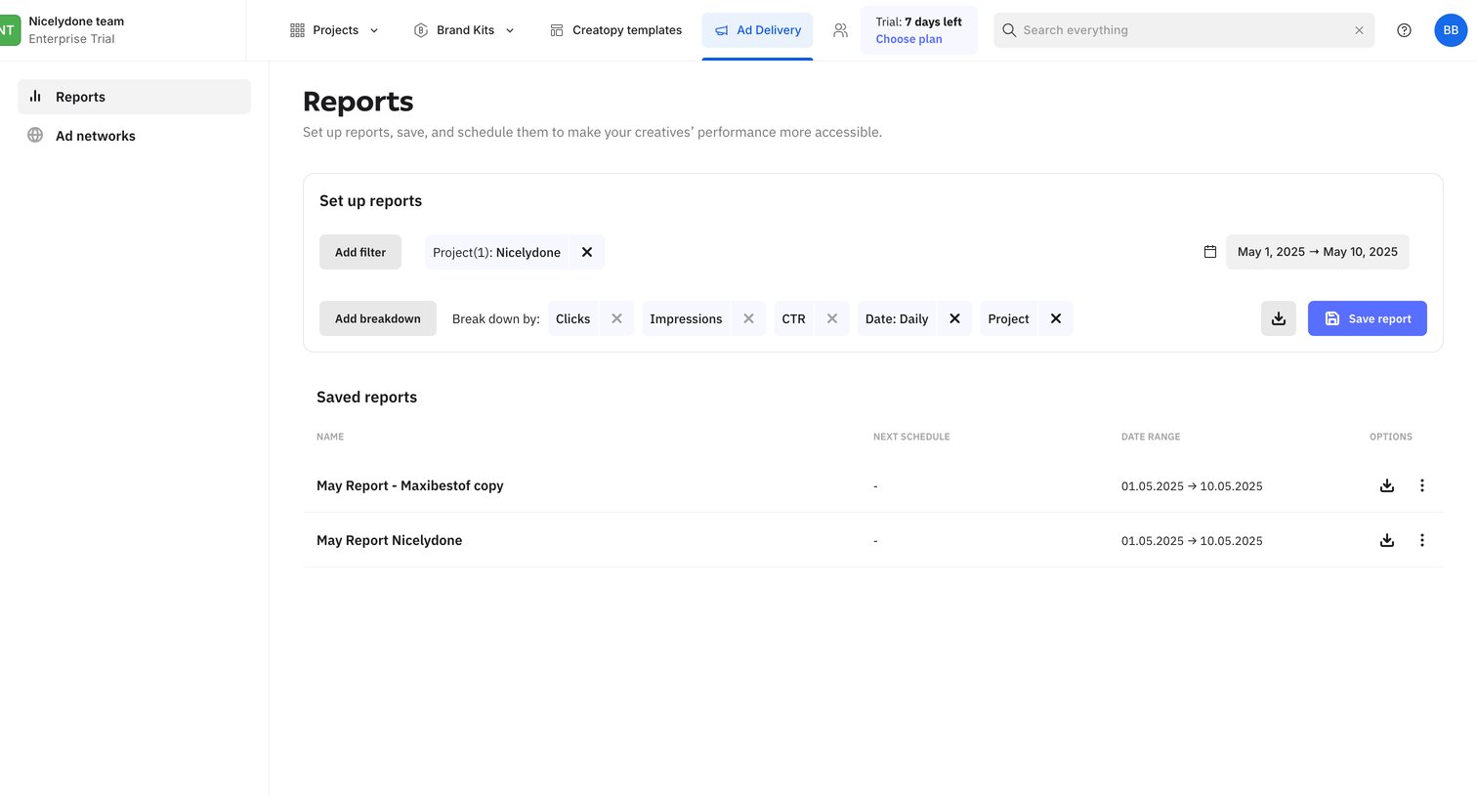Click the team members icon
The height and width of the screenshot is (795, 1477).
840,30
